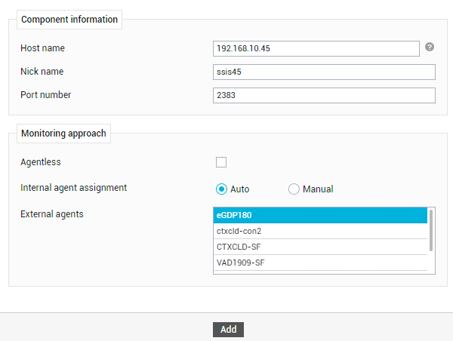Focus the Host name input field
Screen dimensions: 453x341
pos(316,48)
